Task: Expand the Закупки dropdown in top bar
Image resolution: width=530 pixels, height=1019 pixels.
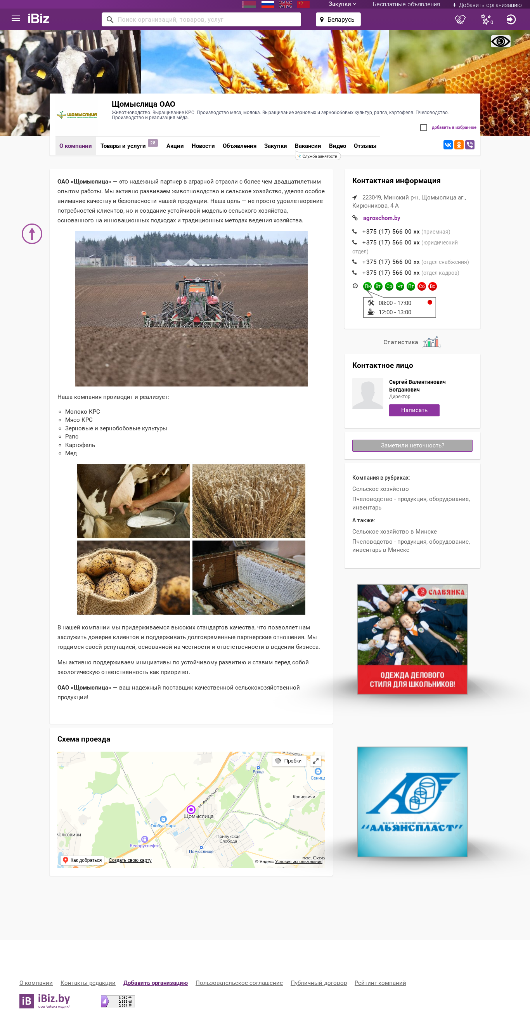Action: tap(342, 4)
